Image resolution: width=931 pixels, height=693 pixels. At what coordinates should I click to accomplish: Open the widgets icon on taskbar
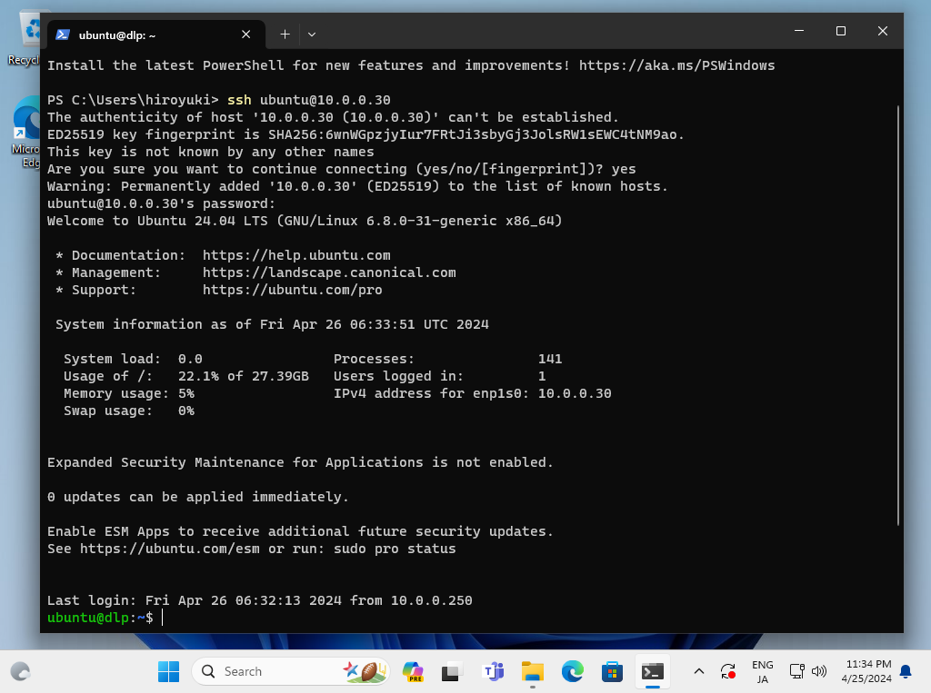tap(20, 671)
